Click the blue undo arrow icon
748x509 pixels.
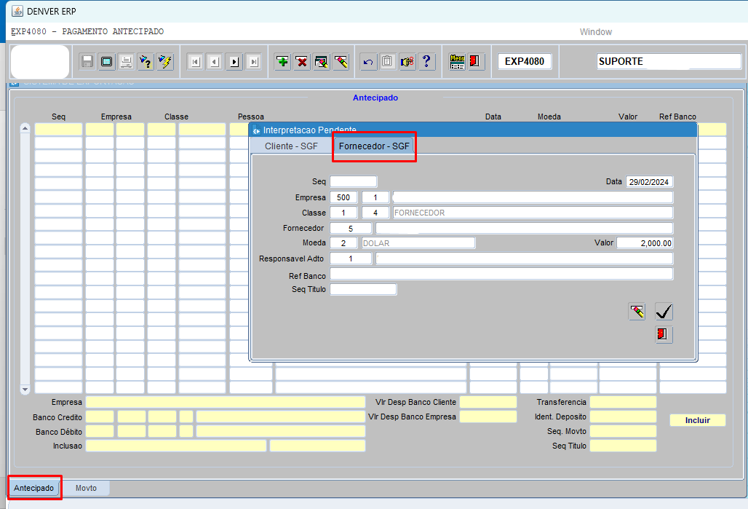click(368, 62)
